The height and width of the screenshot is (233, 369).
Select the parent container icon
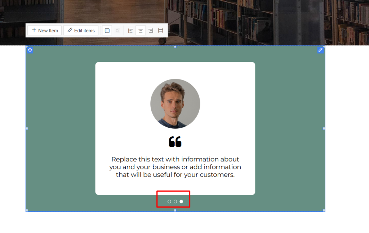point(107,31)
